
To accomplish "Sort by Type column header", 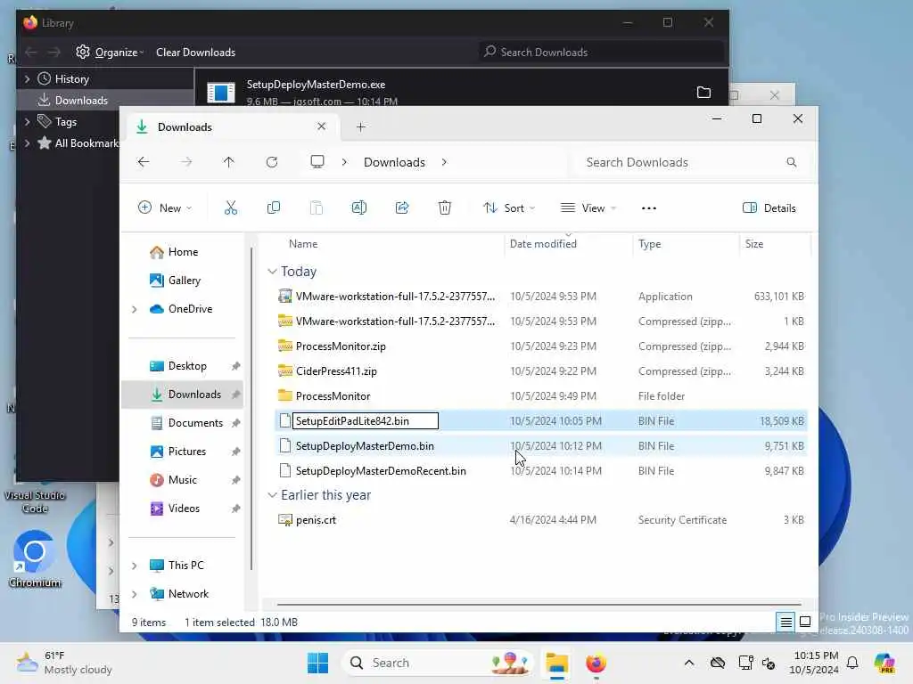I will (x=649, y=244).
